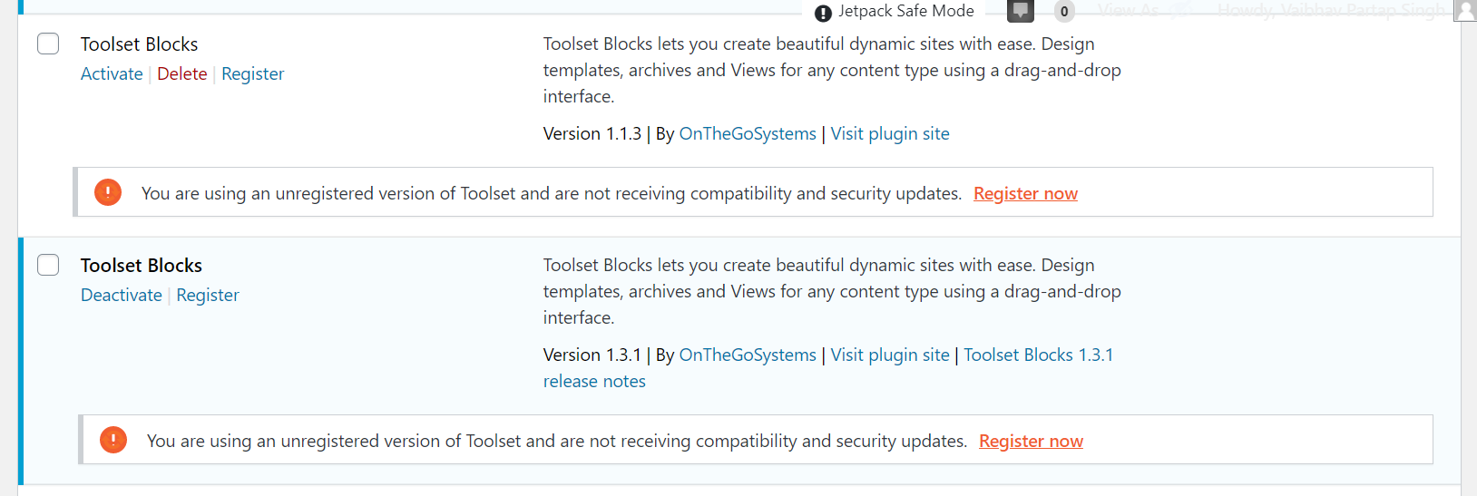
Task: Click Register now in the first unregistered notice
Action: click(x=1025, y=194)
